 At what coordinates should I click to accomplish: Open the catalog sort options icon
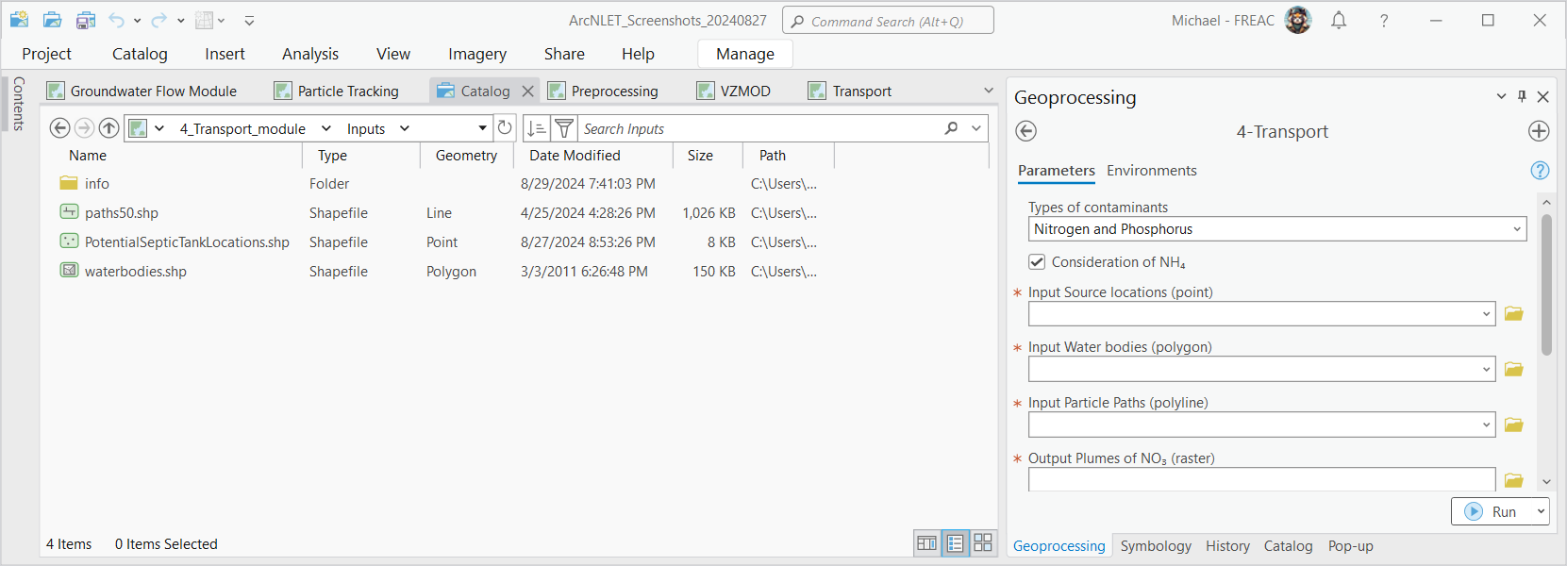pos(537,128)
